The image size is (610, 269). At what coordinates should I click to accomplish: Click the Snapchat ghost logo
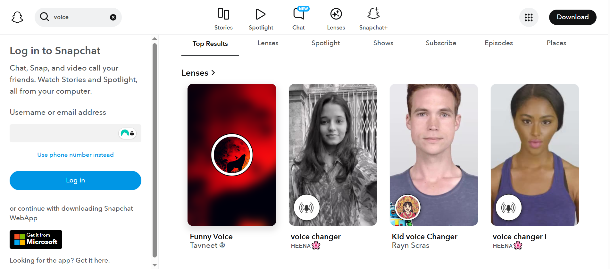17,17
